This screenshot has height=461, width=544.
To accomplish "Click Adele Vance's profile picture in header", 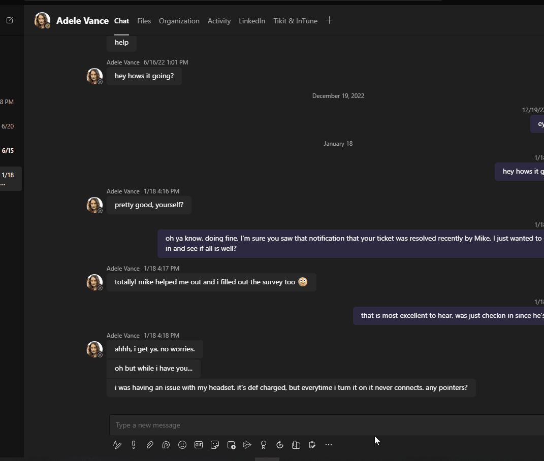I will [42, 20].
